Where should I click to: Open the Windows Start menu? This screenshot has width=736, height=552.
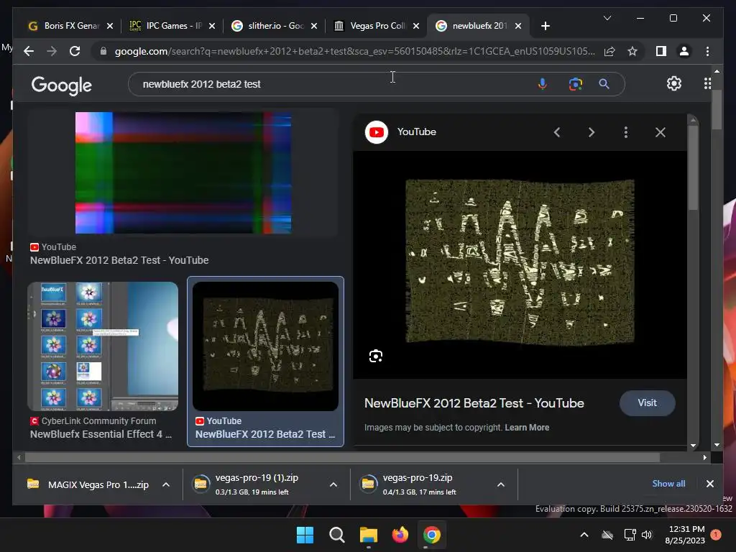coord(305,535)
